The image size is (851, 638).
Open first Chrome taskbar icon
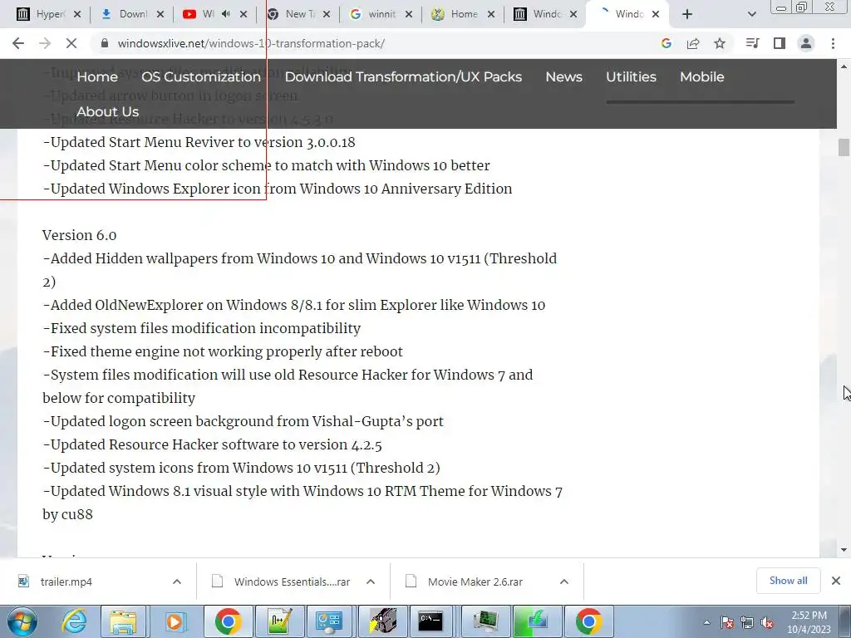[x=228, y=621]
